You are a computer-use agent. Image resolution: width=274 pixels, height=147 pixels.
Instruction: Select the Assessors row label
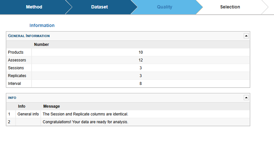pyautogui.click(x=17, y=60)
